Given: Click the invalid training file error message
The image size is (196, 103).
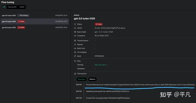Looking at the screenshot, I should coord(140,85).
